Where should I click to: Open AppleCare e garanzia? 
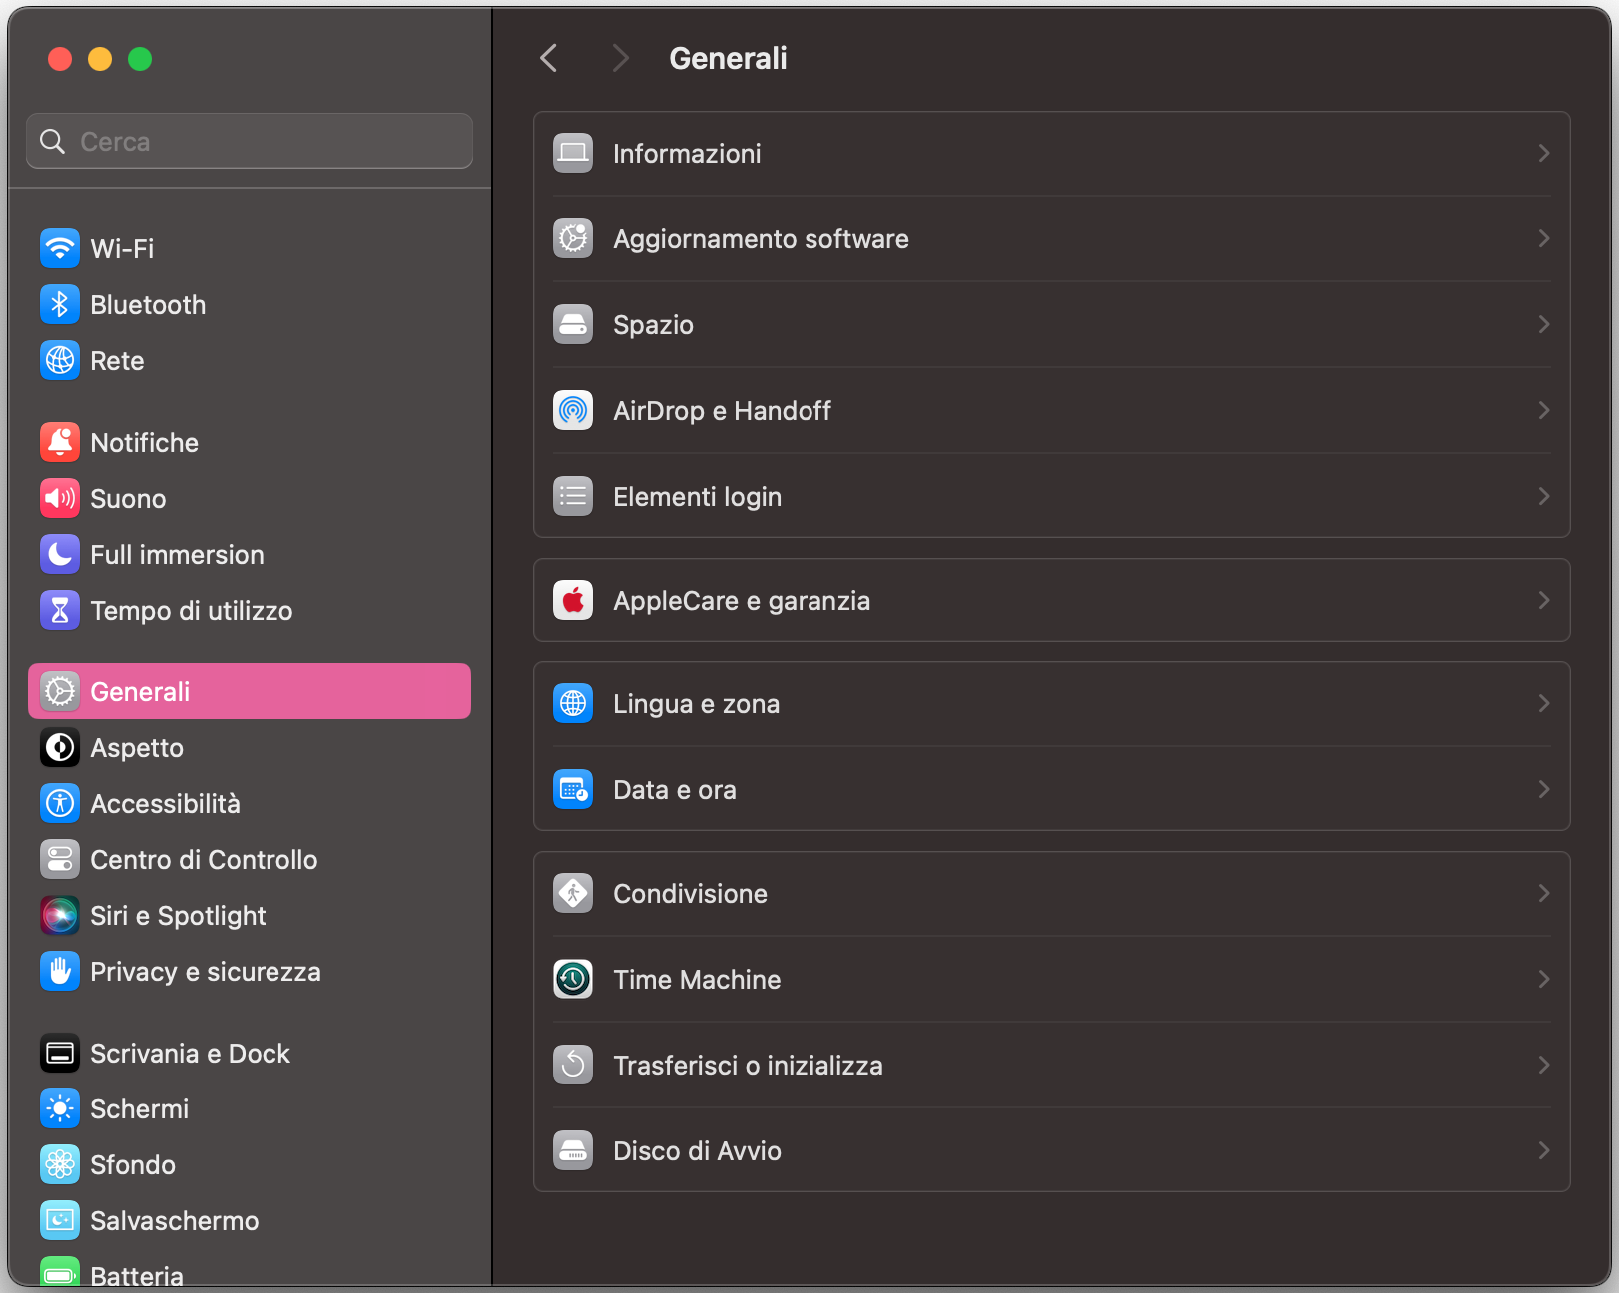742,600
